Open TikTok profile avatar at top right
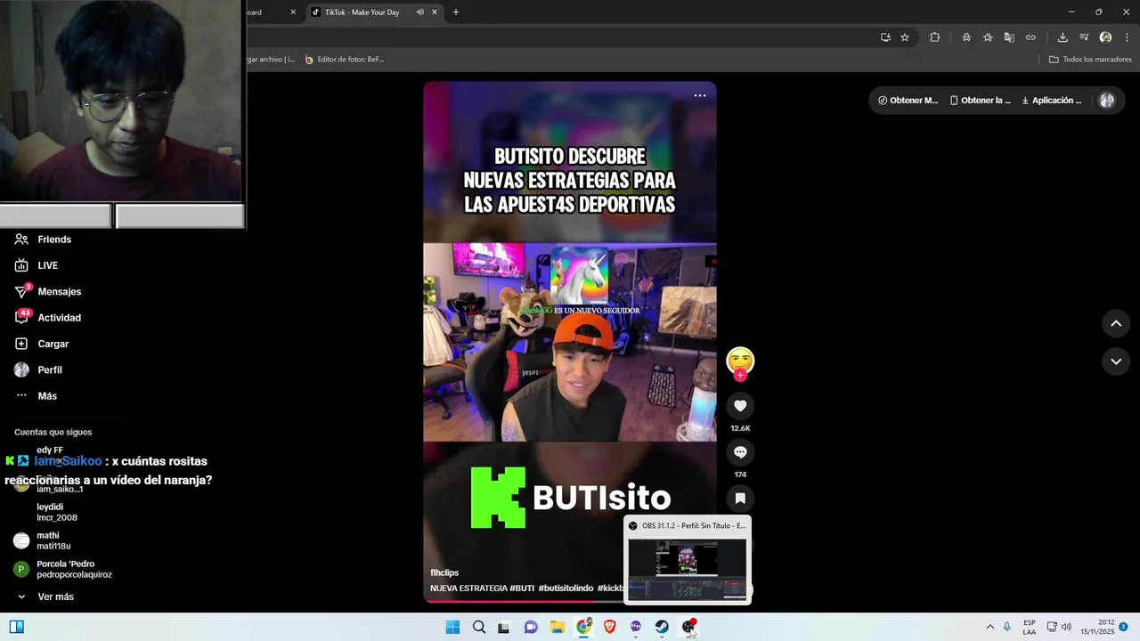The width and height of the screenshot is (1140, 641). (x=1107, y=101)
